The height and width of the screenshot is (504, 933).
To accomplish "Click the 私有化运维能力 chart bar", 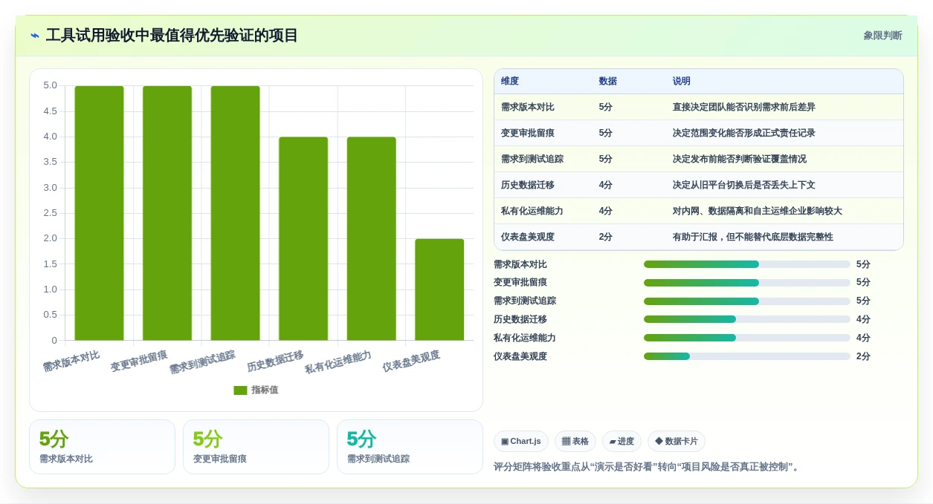I will pos(372,239).
